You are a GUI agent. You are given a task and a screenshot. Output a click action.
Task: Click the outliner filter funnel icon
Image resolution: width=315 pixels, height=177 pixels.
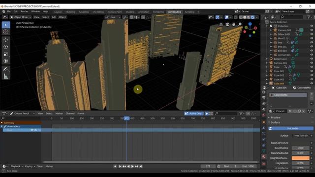click(x=309, y=17)
